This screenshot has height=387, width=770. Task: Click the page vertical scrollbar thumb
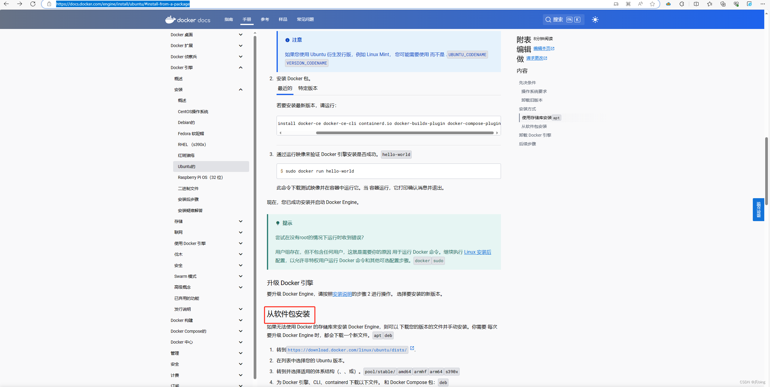[x=766, y=171]
